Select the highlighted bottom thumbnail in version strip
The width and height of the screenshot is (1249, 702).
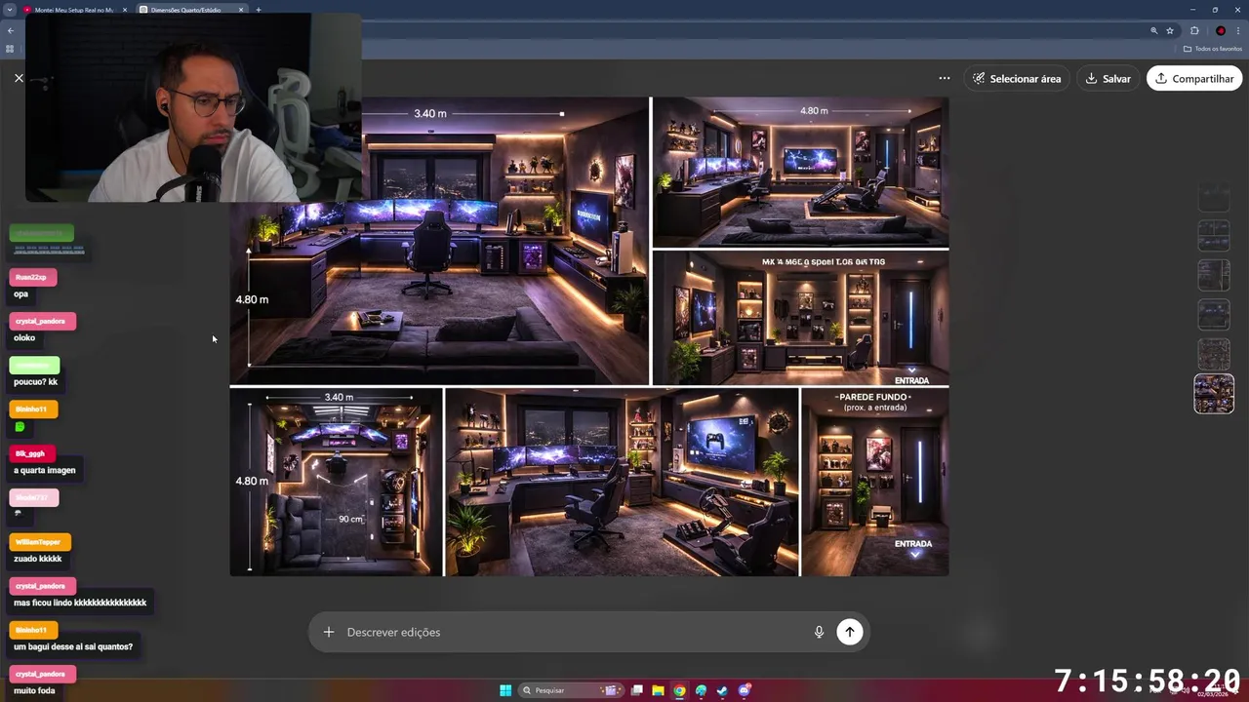(1214, 394)
